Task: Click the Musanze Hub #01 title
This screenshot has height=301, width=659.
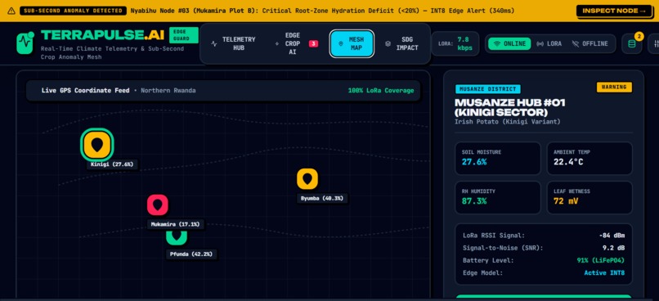Action: point(510,108)
